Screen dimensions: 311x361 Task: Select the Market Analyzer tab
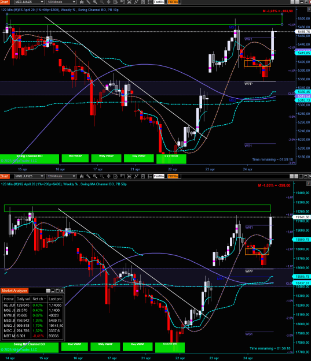14,291
